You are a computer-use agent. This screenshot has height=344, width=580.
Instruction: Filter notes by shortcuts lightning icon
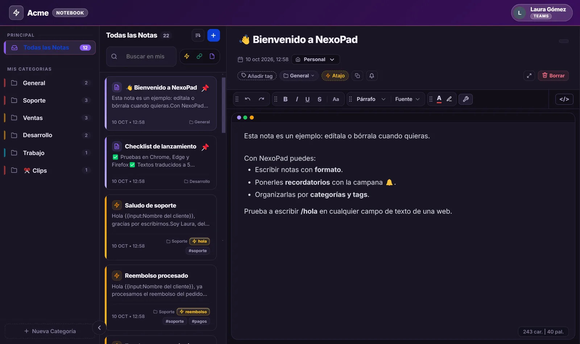coord(187,56)
